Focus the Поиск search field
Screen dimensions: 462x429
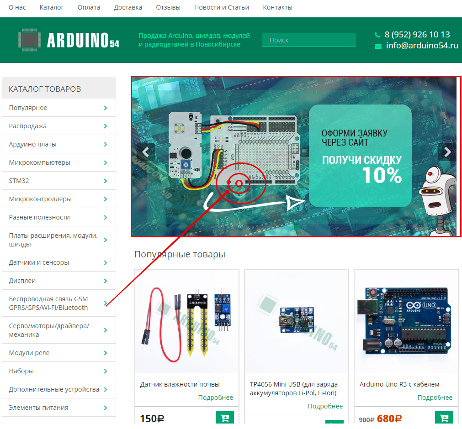pyautogui.click(x=309, y=40)
